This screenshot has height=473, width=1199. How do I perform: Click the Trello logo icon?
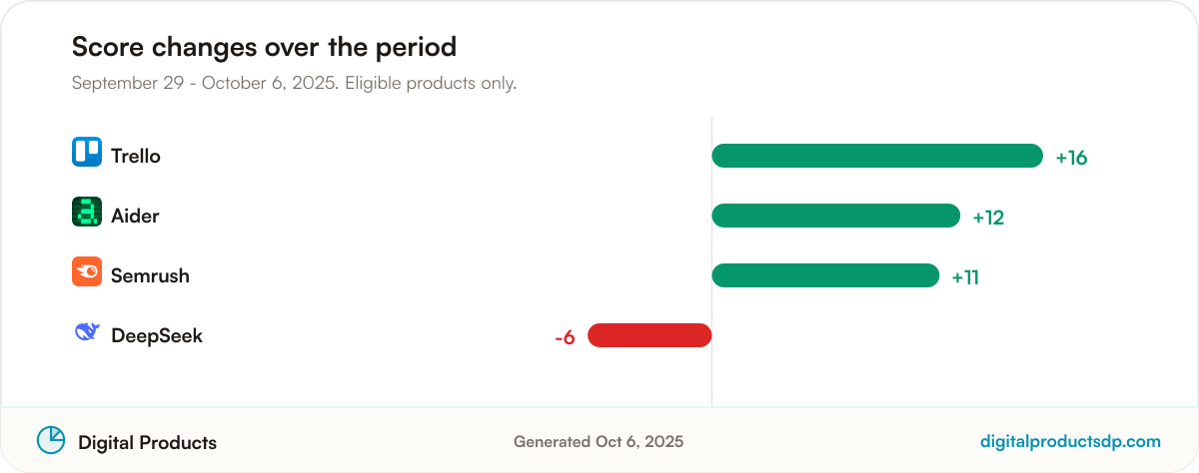coord(87,152)
